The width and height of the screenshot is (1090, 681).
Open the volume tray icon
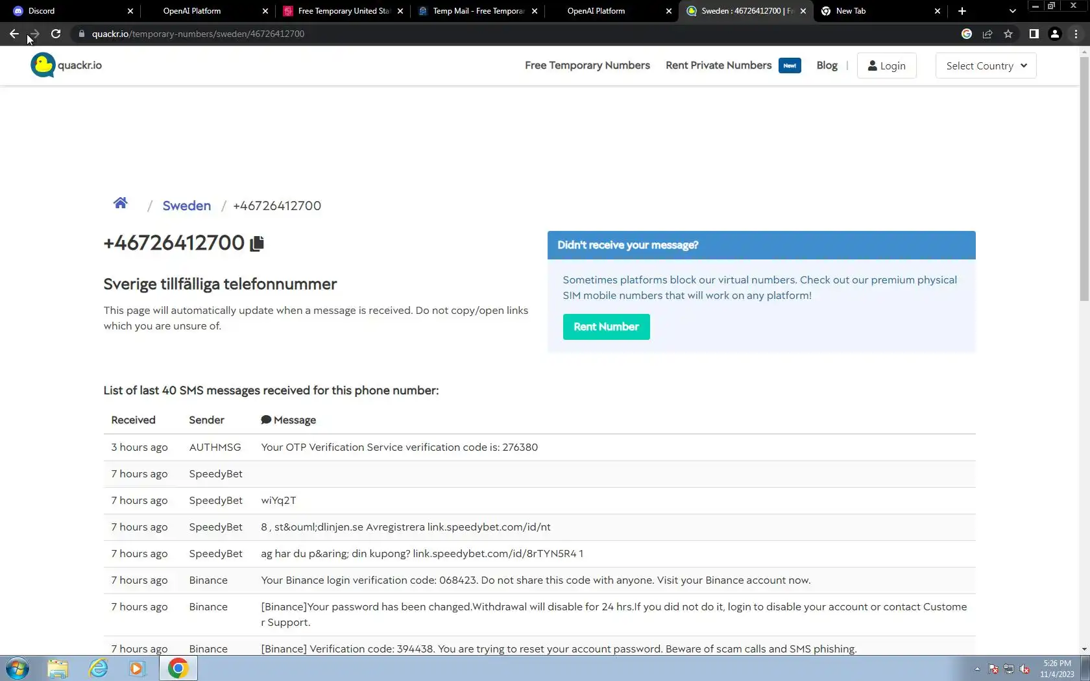click(1024, 669)
